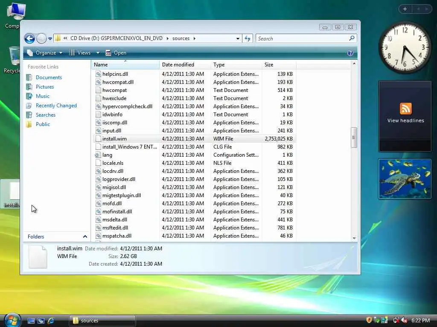The width and height of the screenshot is (437, 327).
Task: Select the helpcins.dll file icon
Action: [x=98, y=74]
